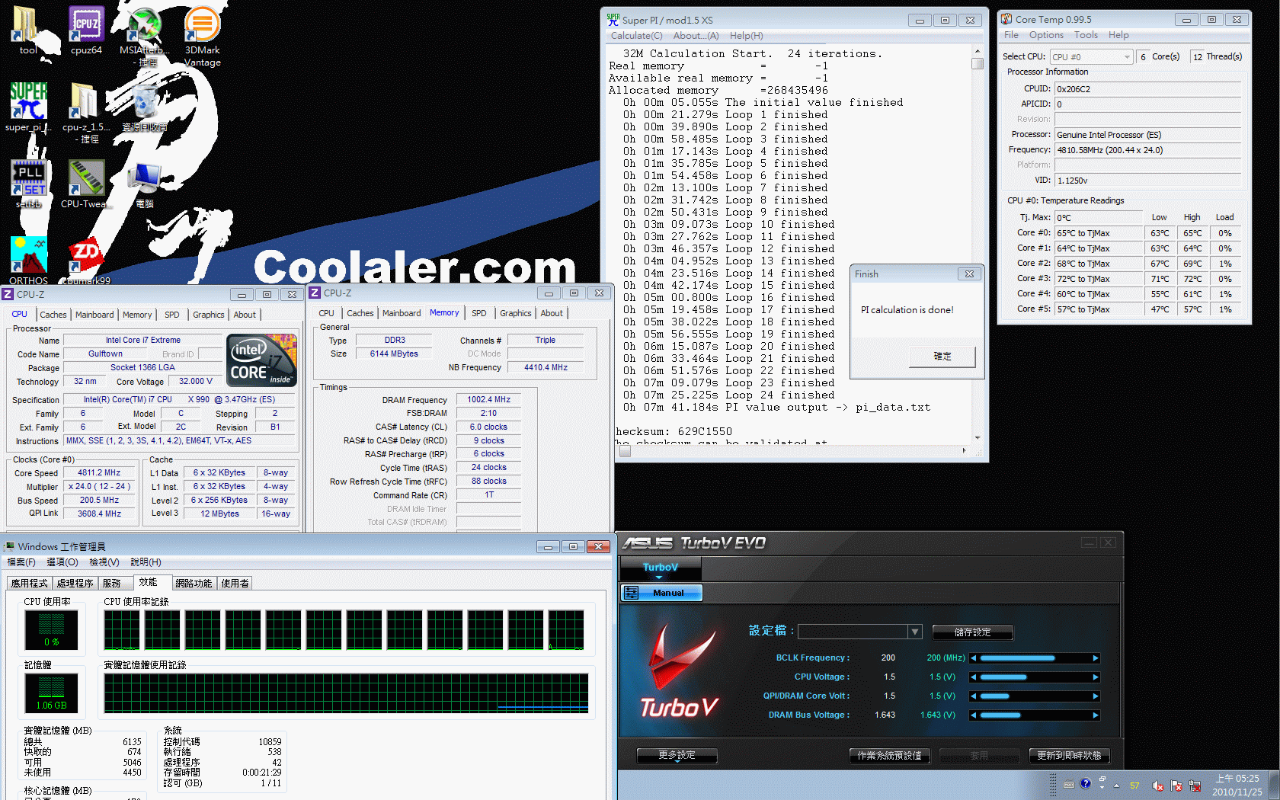The image size is (1280, 800).
Task: Launch setfsb PLL SET desktop icon
Action: pos(28,183)
